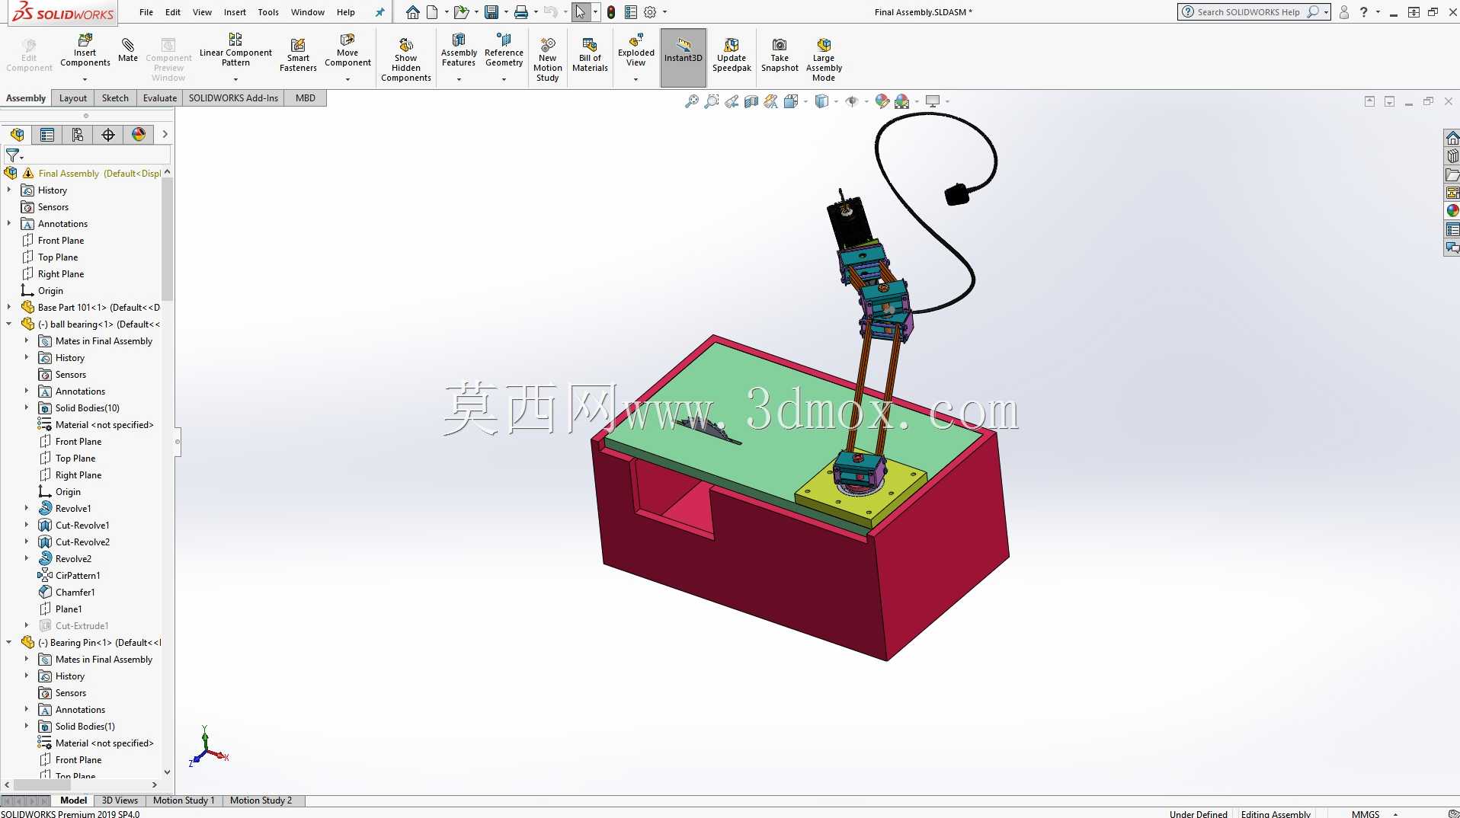
Task: Switch to the Sketch tab
Action: tap(115, 98)
